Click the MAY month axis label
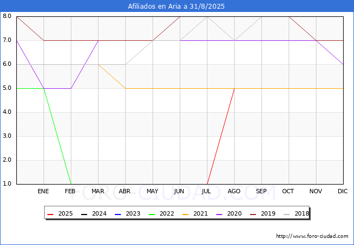 point(152,191)
